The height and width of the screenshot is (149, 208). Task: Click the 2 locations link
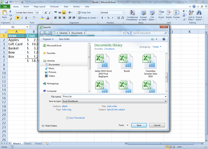coord(110,49)
